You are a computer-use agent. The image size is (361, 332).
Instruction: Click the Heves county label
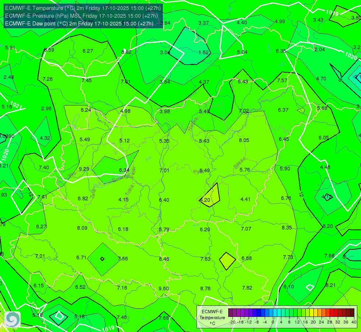point(193,124)
